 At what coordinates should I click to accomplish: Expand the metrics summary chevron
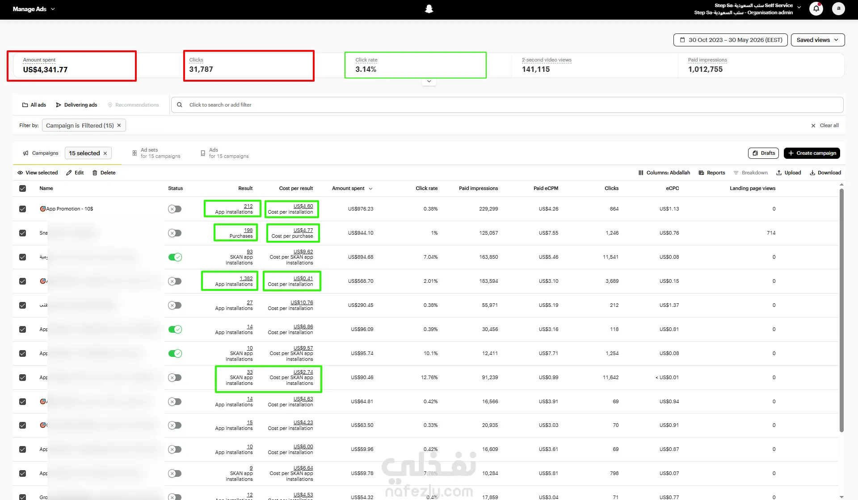(x=429, y=82)
